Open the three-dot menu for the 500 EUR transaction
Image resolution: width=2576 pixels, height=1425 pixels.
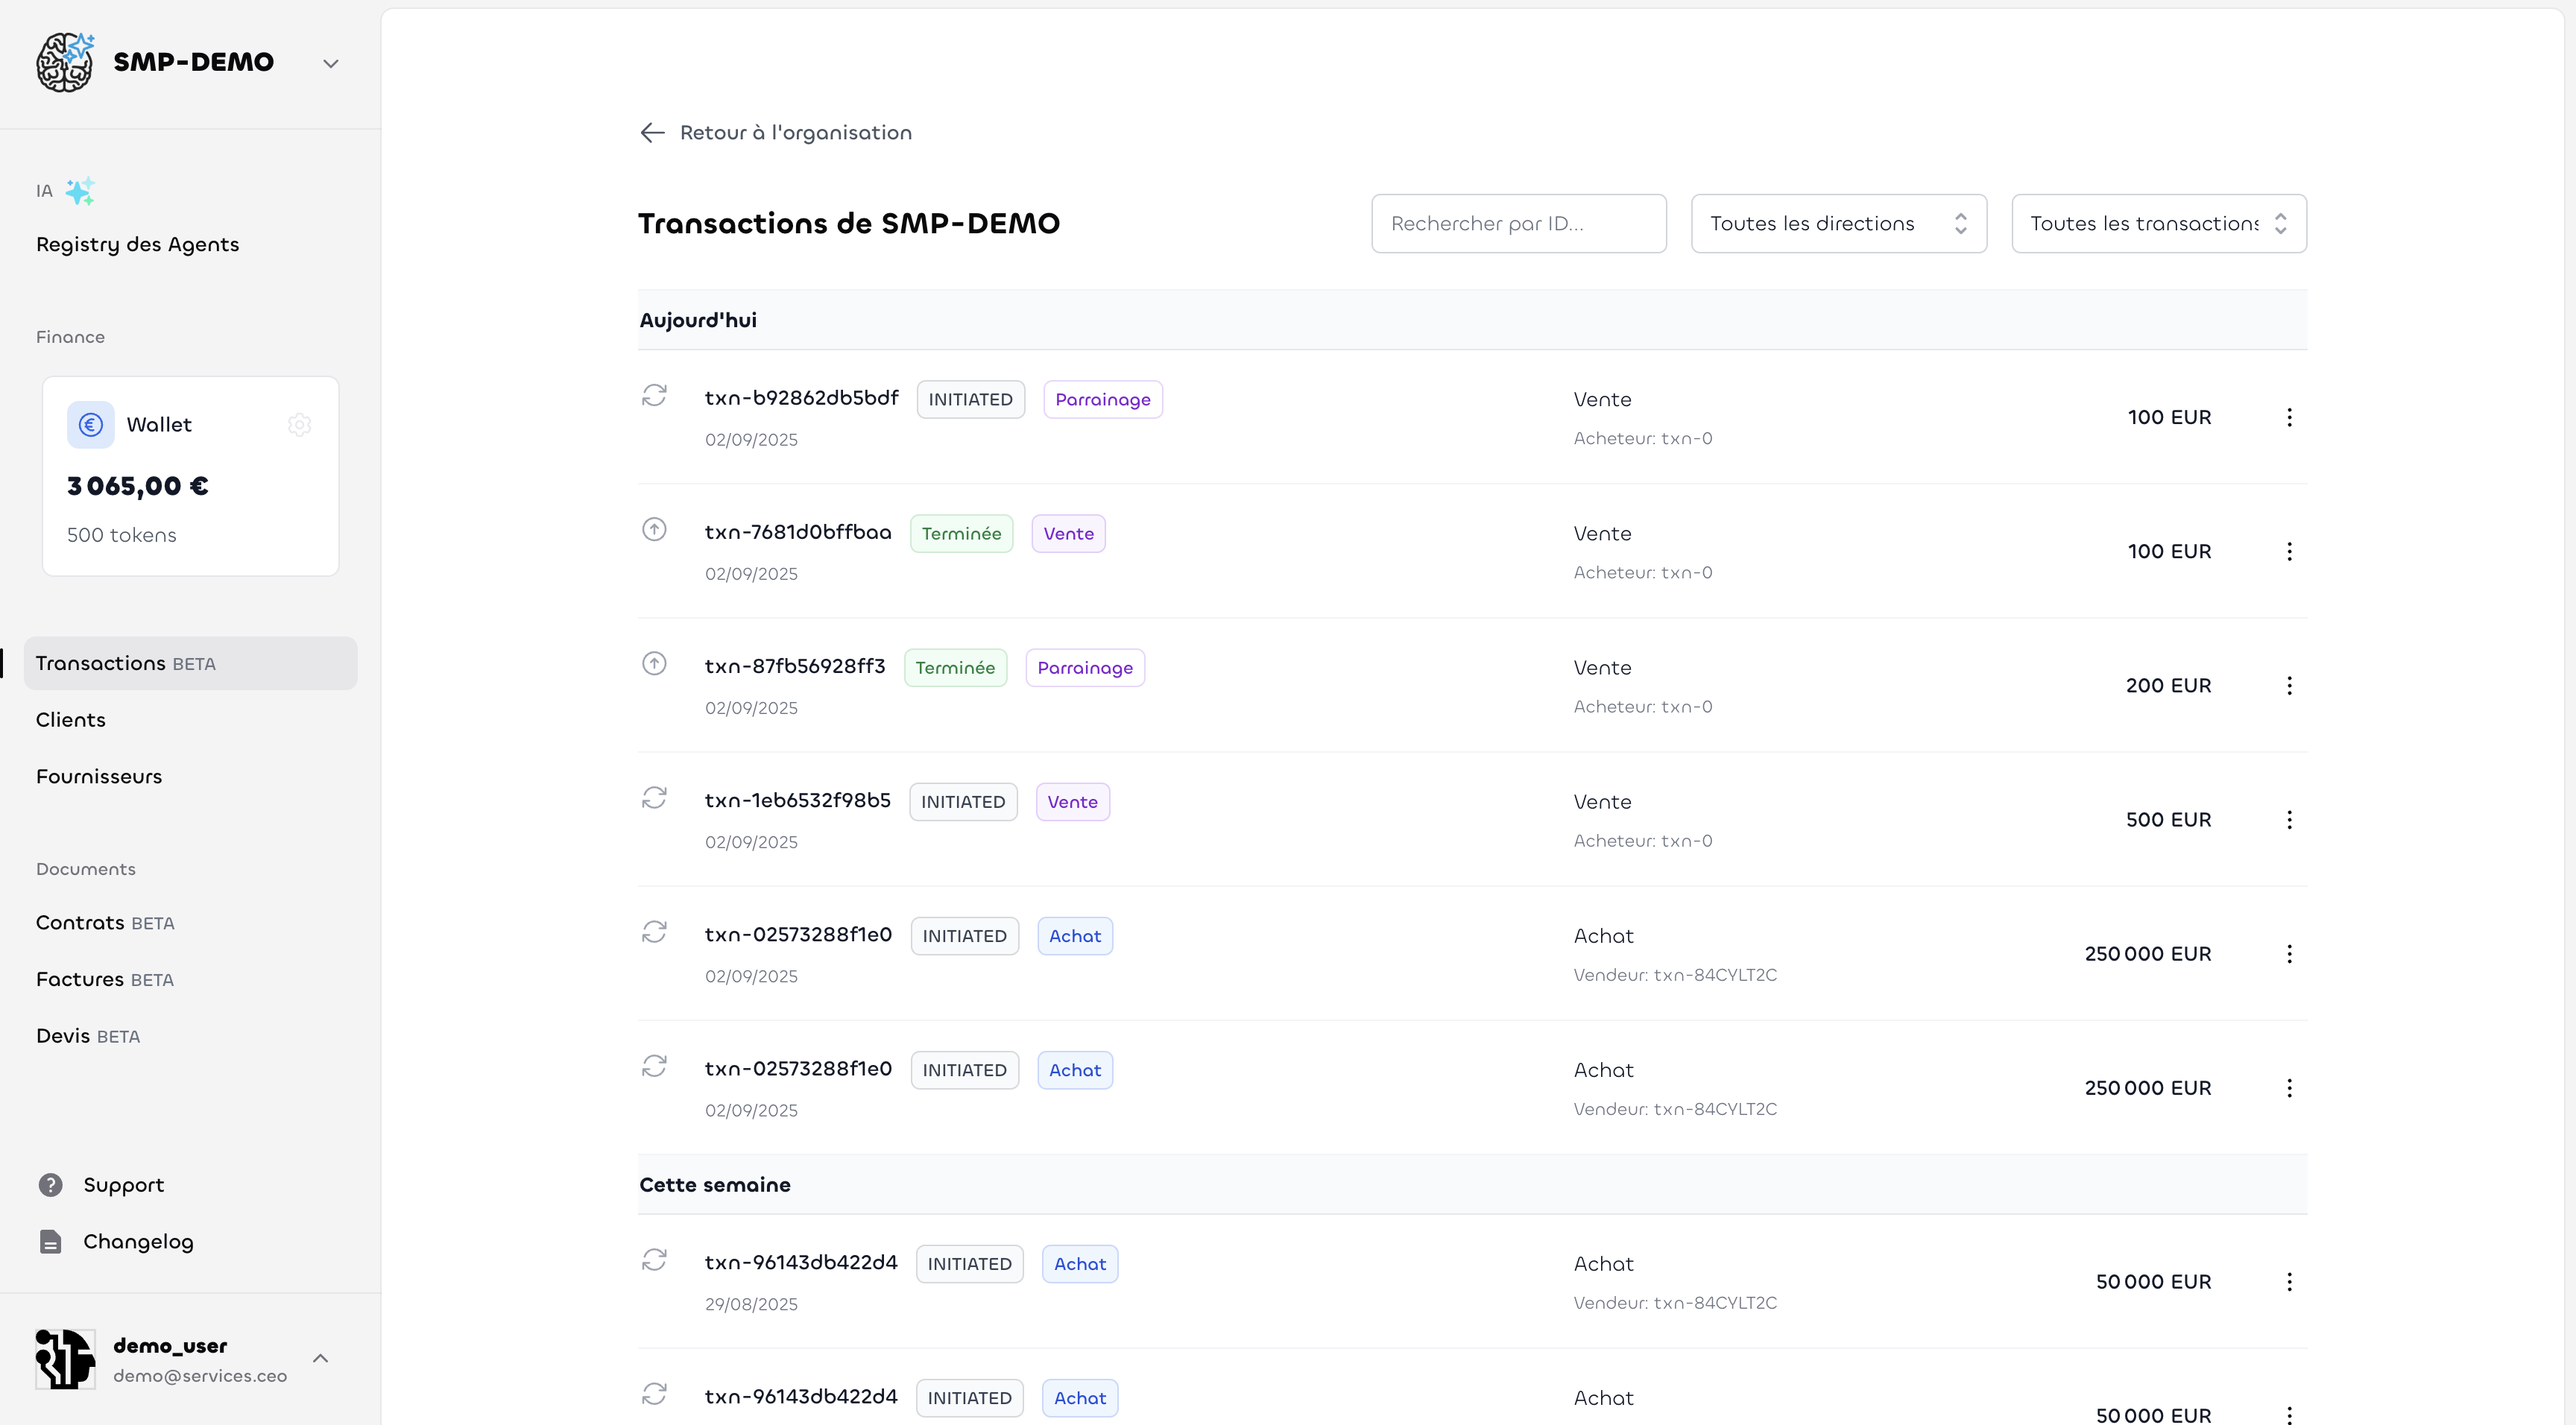[2289, 818]
